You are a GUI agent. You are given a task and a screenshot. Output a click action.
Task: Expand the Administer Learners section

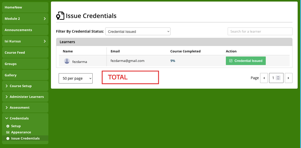click(25, 97)
